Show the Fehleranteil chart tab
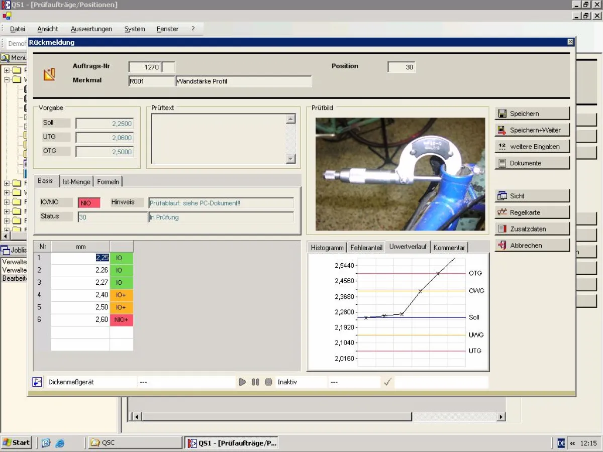The height and width of the screenshot is (452, 603). click(366, 248)
